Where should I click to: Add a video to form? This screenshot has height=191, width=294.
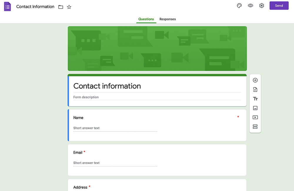point(255,117)
